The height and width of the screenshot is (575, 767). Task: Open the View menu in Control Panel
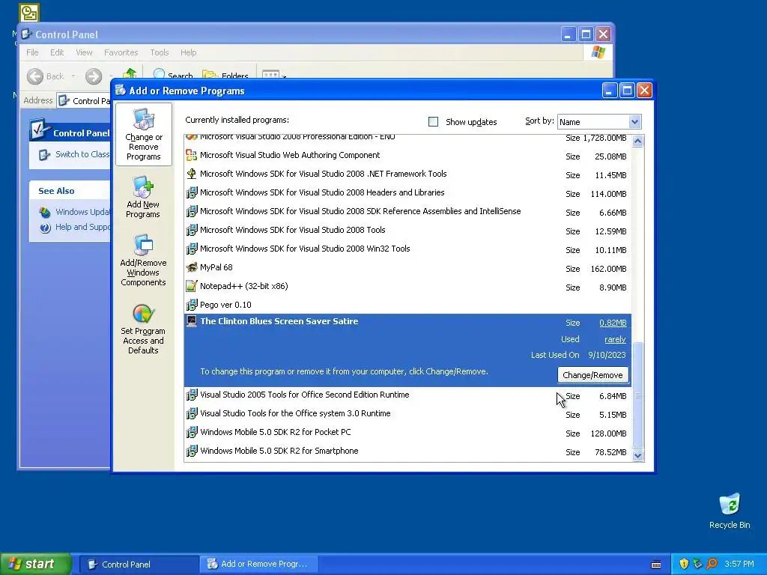pos(84,52)
